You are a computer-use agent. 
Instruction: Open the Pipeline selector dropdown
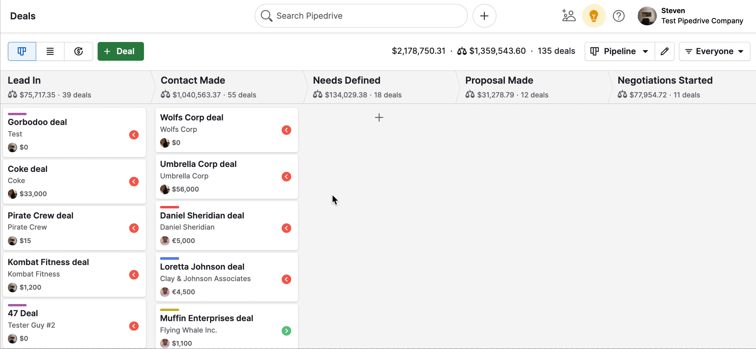[x=619, y=51]
